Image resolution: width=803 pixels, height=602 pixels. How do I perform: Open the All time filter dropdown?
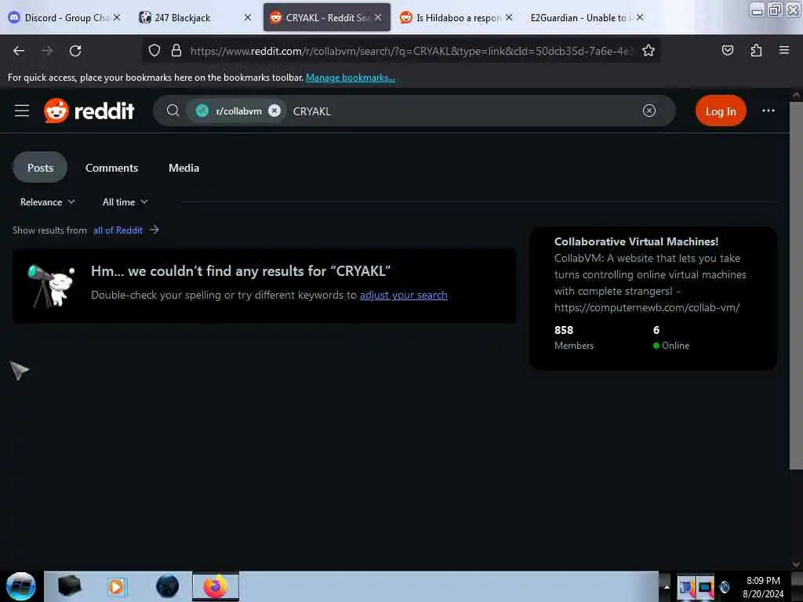click(x=125, y=201)
